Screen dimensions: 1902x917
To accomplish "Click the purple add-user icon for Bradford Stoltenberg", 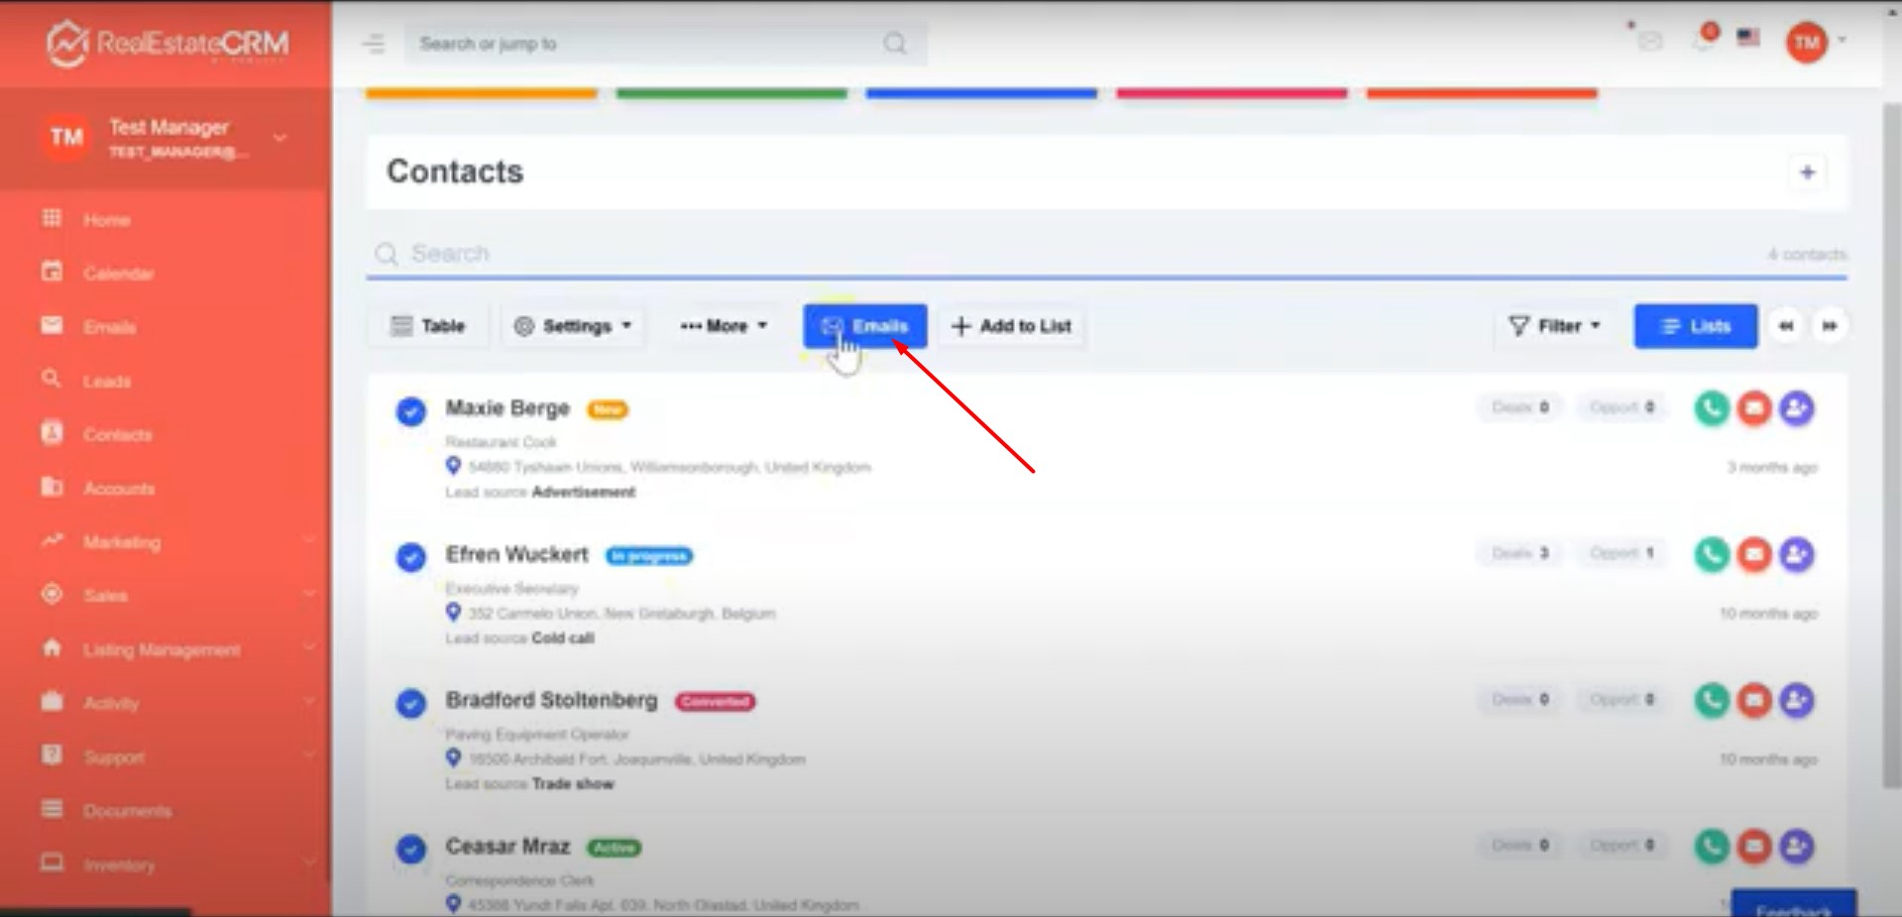I will (x=1796, y=701).
